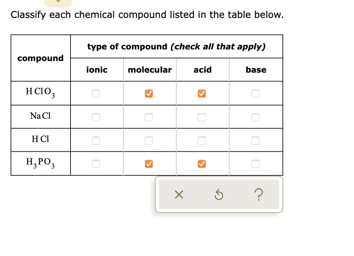Check molecular for NaCl
Screen dimensions: 354x256
148,118
